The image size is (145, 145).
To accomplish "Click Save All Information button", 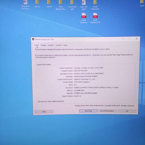I will (107, 111).
